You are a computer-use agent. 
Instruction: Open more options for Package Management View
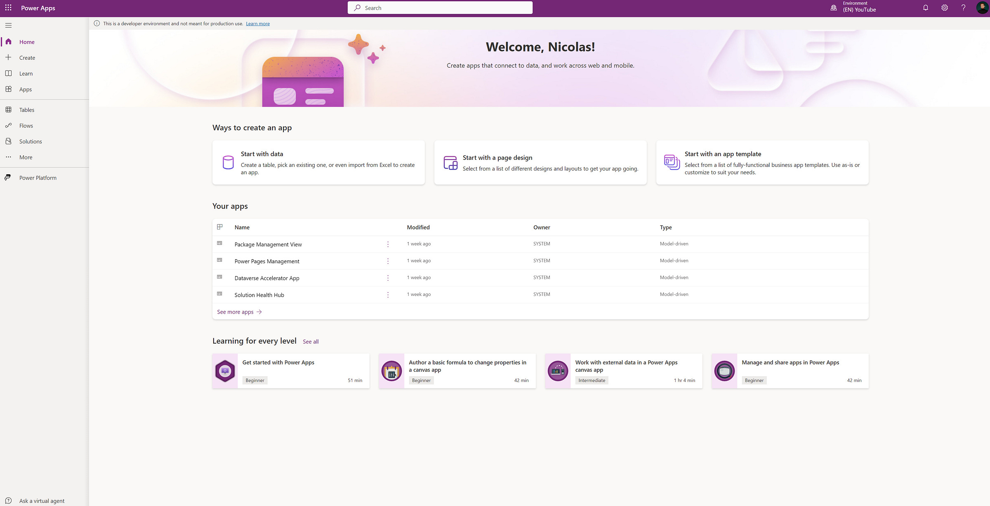coord(388,244)
